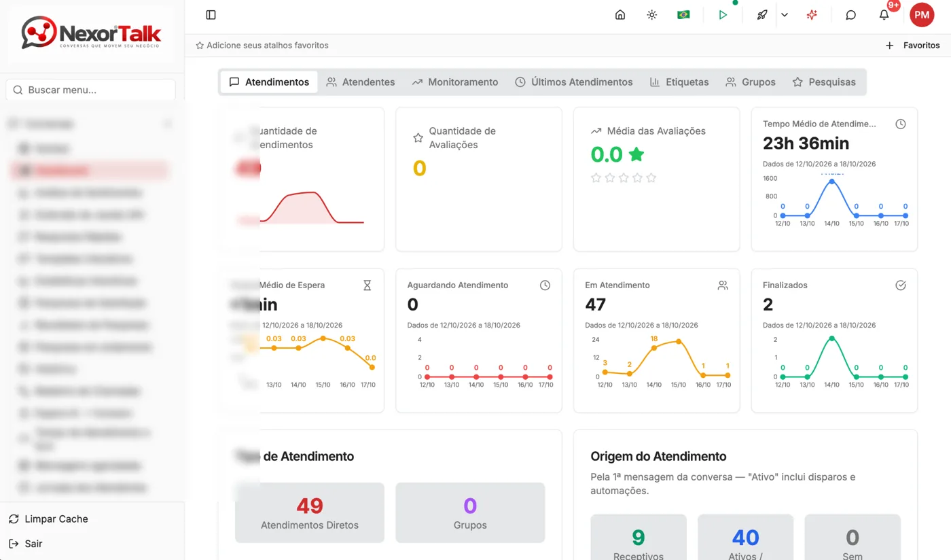
Task: Click the rocket icon in the top bar
Action: 762,15
